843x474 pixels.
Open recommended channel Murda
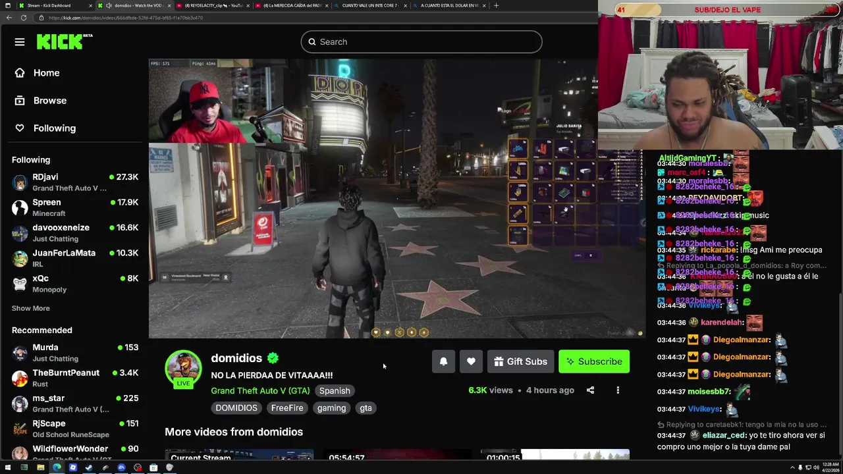(x=74, y=352)
